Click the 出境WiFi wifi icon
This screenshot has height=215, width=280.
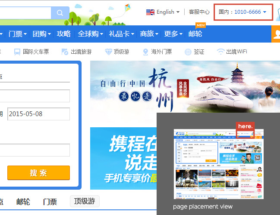(x=220, y=52)
